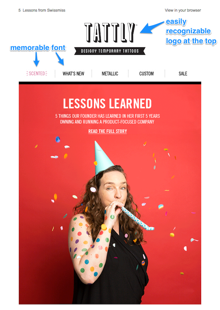Click the Designy Temporary Tattoos banner

click(x=110, y=51)
